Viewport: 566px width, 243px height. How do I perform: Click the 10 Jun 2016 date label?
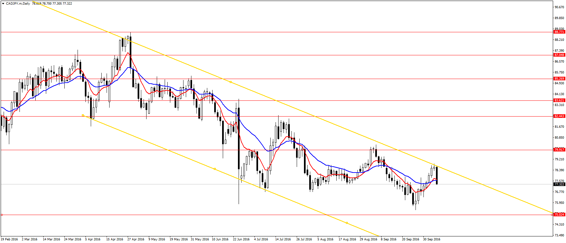(x=220, y=239)
